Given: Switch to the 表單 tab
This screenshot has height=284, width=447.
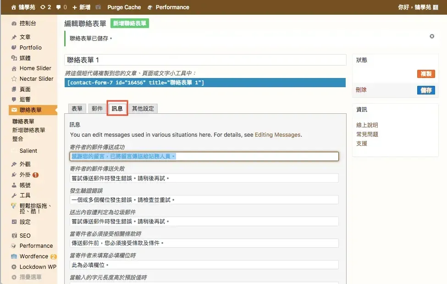Looking at the screenshot, I should point(77,108).
